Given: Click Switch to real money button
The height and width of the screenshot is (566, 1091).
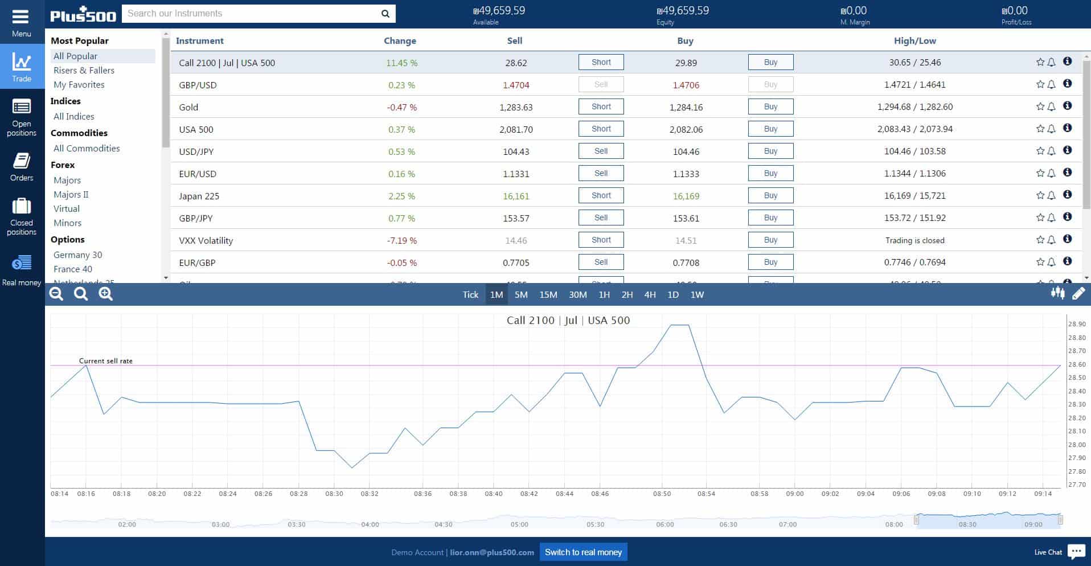Looking at the screenshot, I should pyautogui.click(x=583, y=552).
